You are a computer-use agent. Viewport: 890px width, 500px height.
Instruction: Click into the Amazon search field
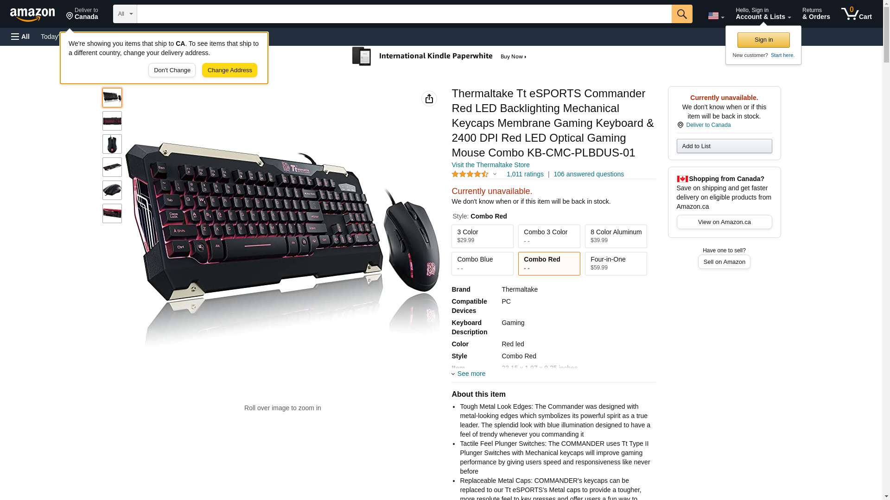[404, 14]
